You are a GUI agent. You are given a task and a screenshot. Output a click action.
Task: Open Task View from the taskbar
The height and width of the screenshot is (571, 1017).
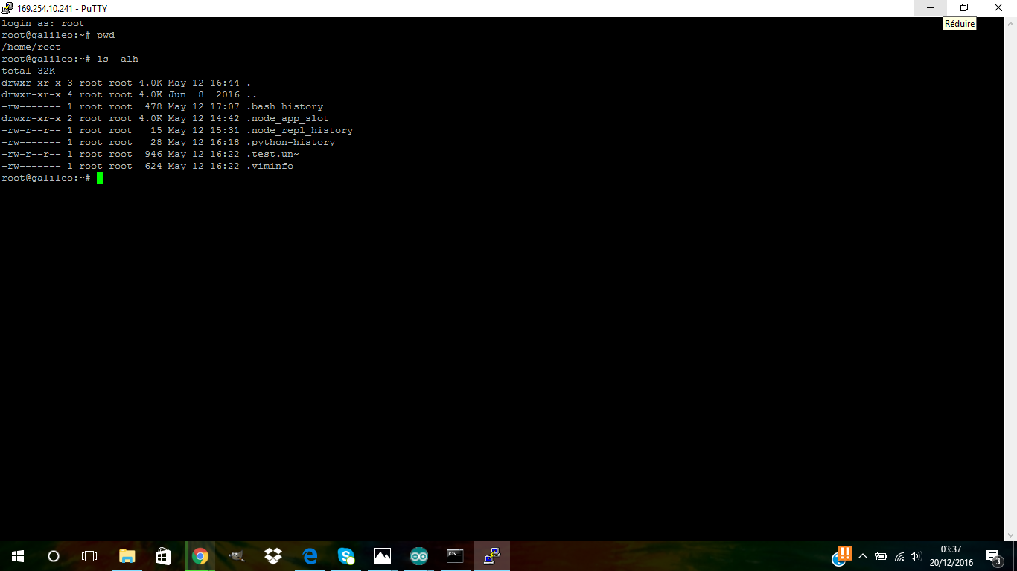pos(89,556)
